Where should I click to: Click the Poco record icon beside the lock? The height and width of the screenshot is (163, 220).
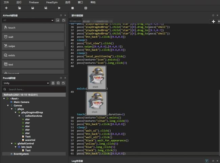tap(58, 83)
